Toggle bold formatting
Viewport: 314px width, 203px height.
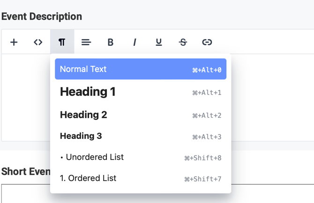pos(111,42)
